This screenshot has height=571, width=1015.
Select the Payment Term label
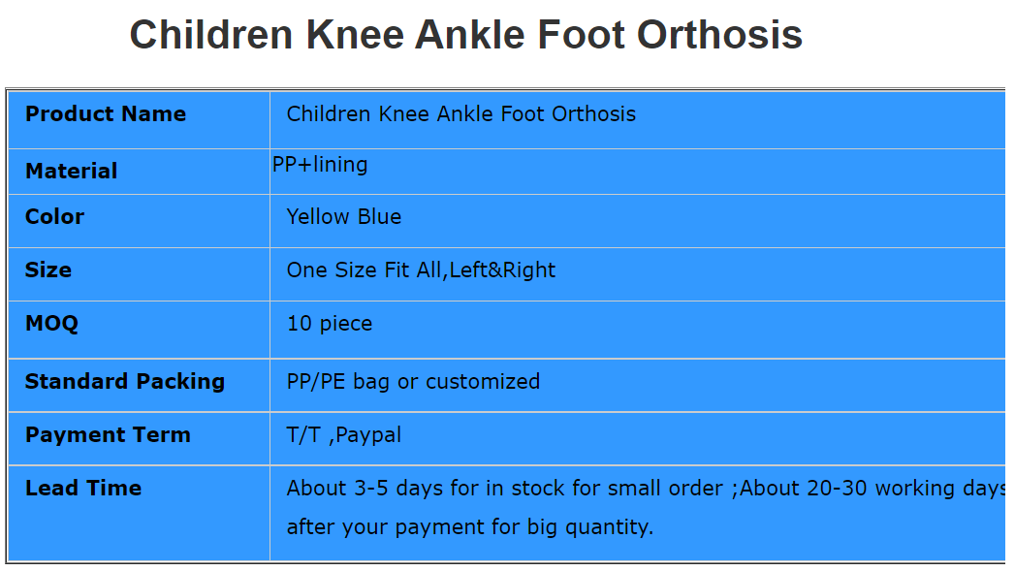point(108,435)
